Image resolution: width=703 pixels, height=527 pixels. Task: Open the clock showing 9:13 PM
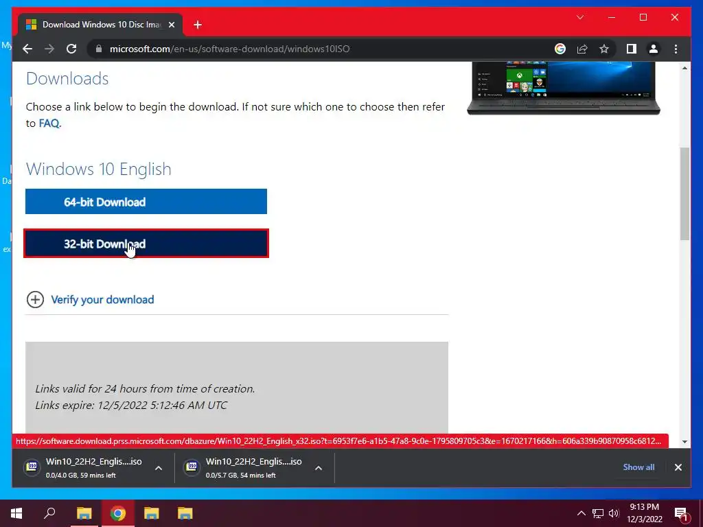tap(644, 513)
